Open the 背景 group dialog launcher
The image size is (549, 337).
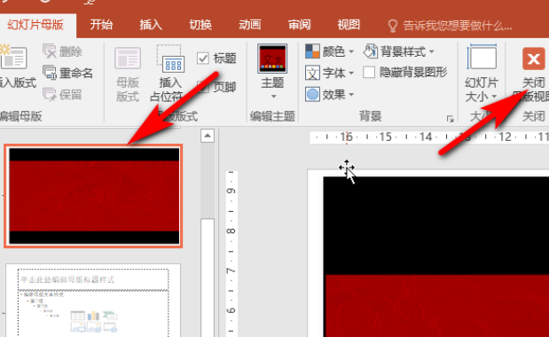(x=451, y=119)
